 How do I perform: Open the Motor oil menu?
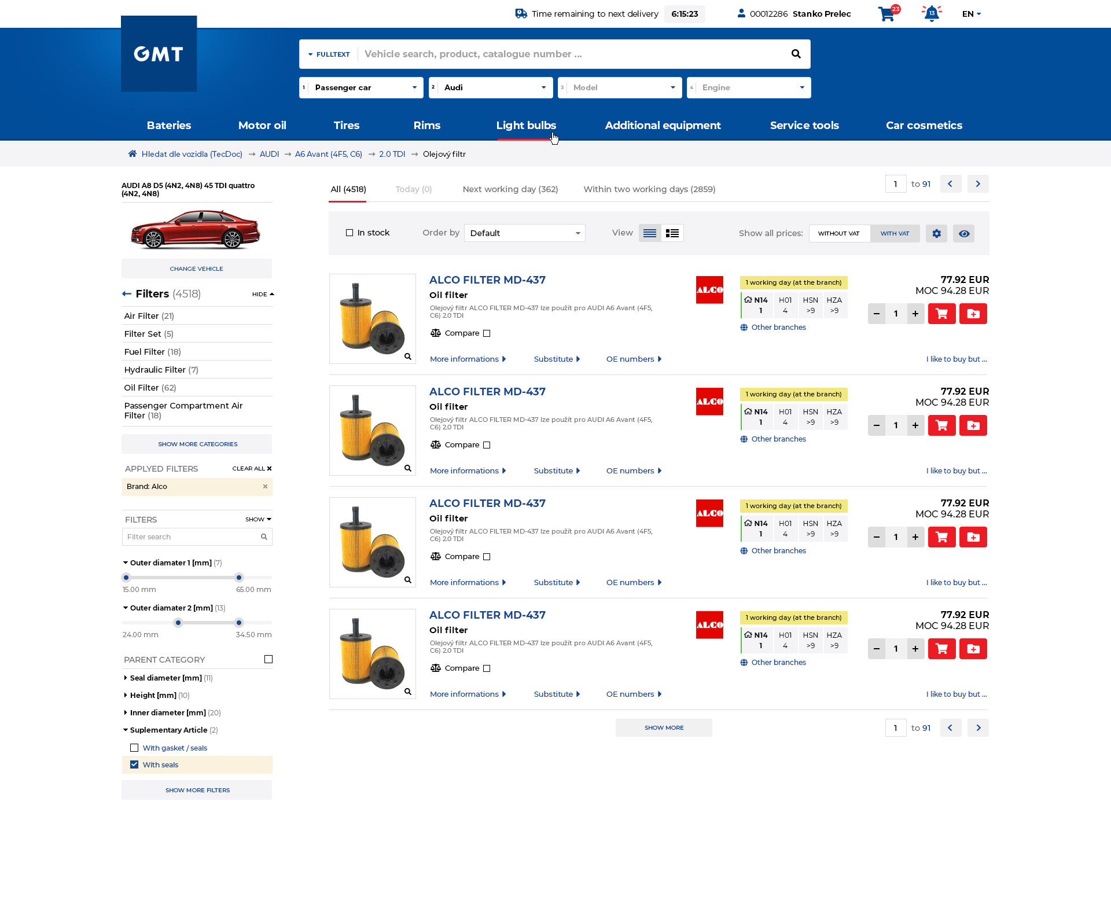pos(262,126)
